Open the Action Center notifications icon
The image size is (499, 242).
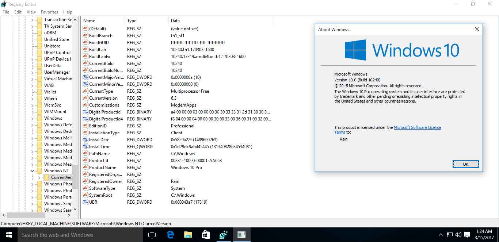(466, 235)
